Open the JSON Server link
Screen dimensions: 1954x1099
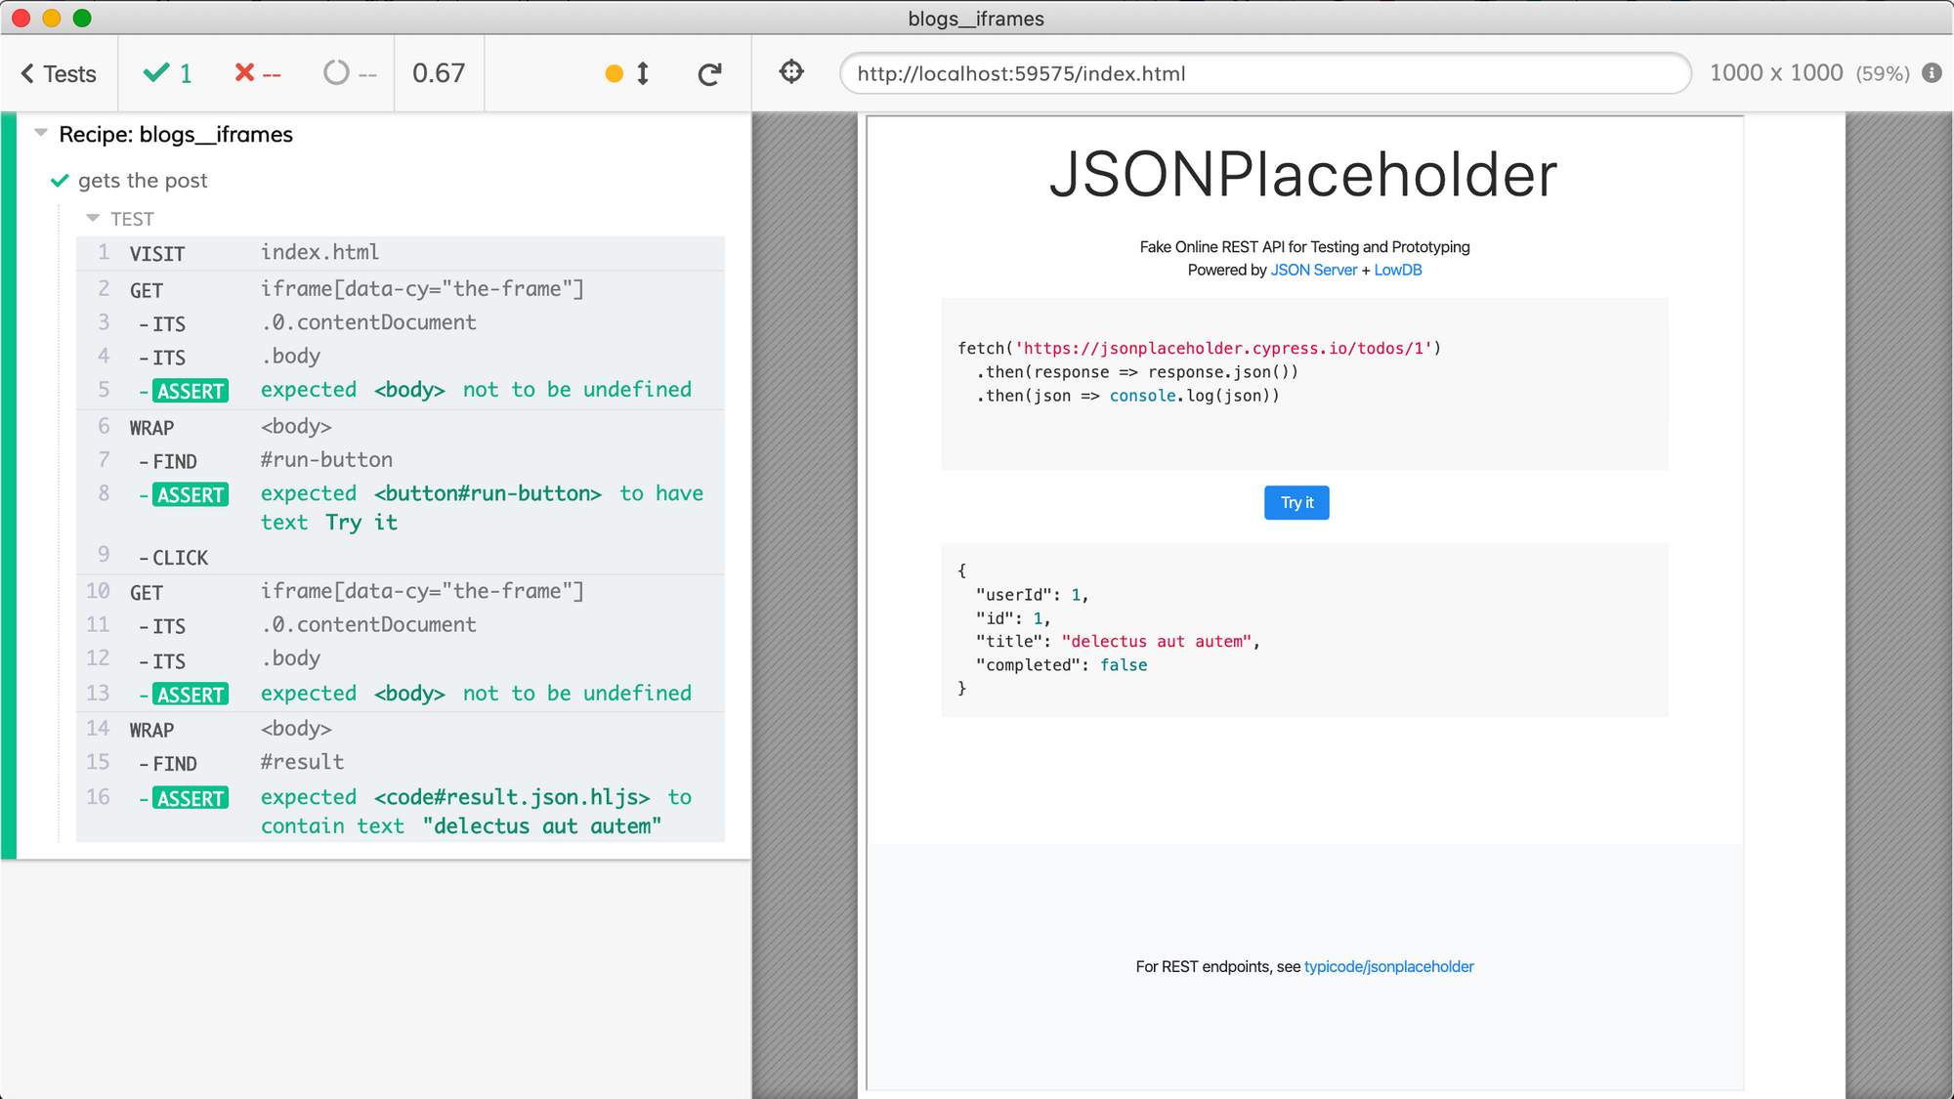point(1313,270)
